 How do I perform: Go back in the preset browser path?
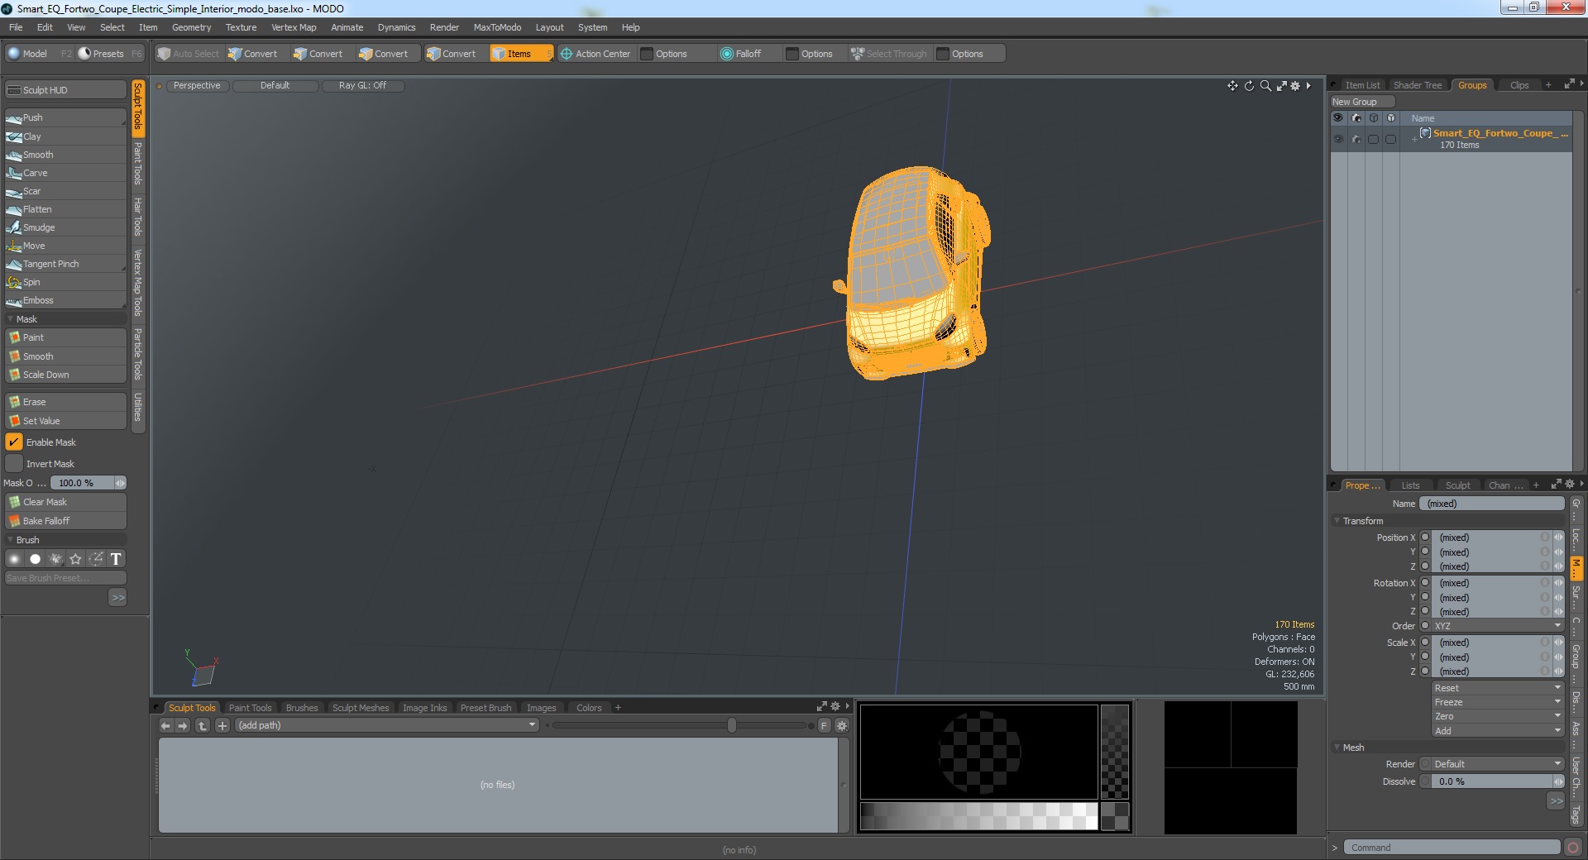coord(165,725)
